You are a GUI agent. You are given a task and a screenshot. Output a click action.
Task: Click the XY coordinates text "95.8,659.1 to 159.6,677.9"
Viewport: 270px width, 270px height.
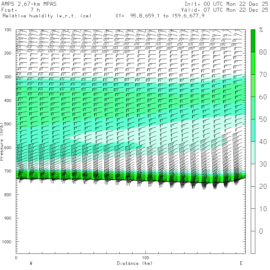(167, 16)
